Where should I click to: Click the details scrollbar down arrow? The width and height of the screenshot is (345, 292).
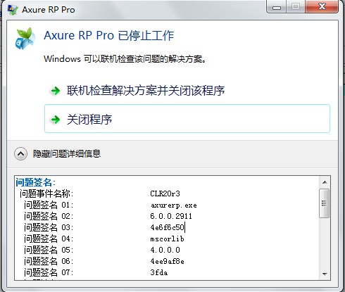coord(325,274)
